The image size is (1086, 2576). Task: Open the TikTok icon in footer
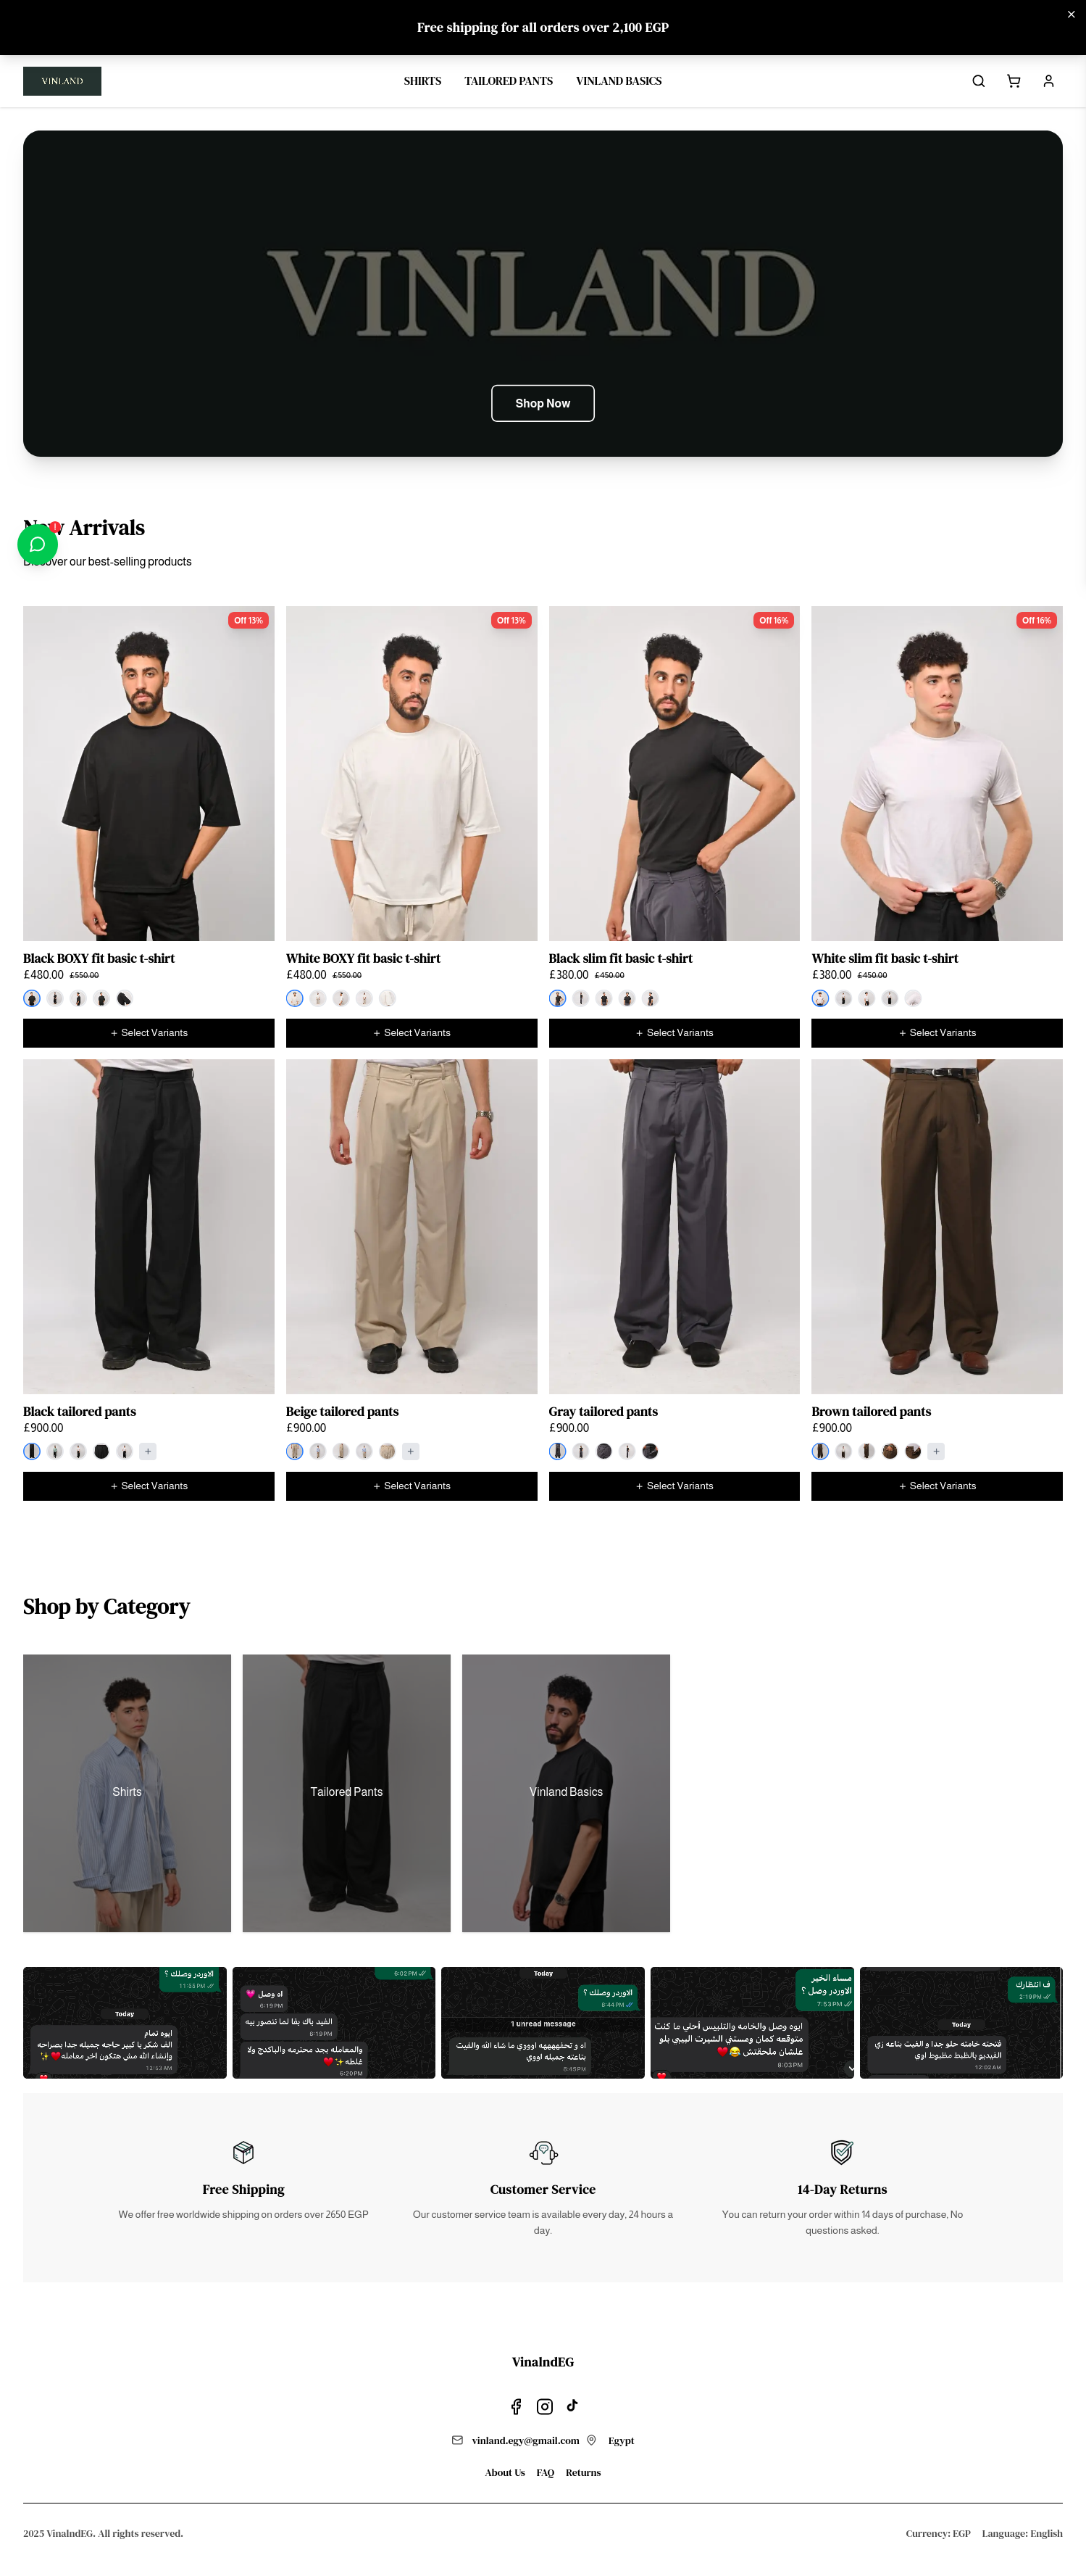click(572, 2405)
